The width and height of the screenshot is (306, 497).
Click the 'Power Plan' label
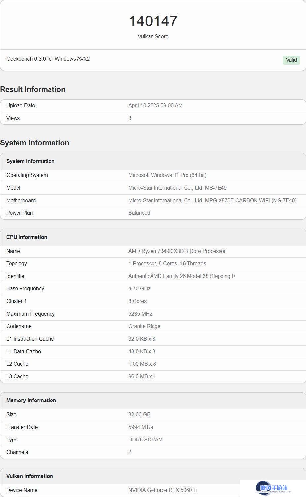(x=19, y=213)
